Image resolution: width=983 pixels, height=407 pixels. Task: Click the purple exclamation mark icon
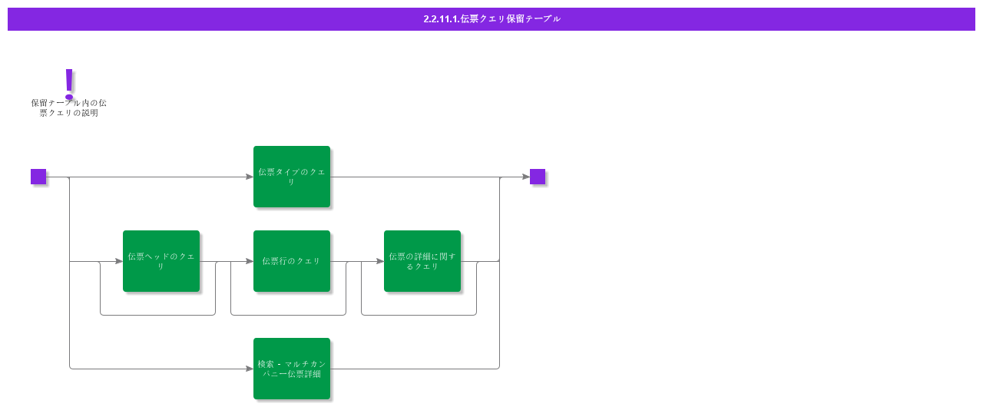click(69, 84)
